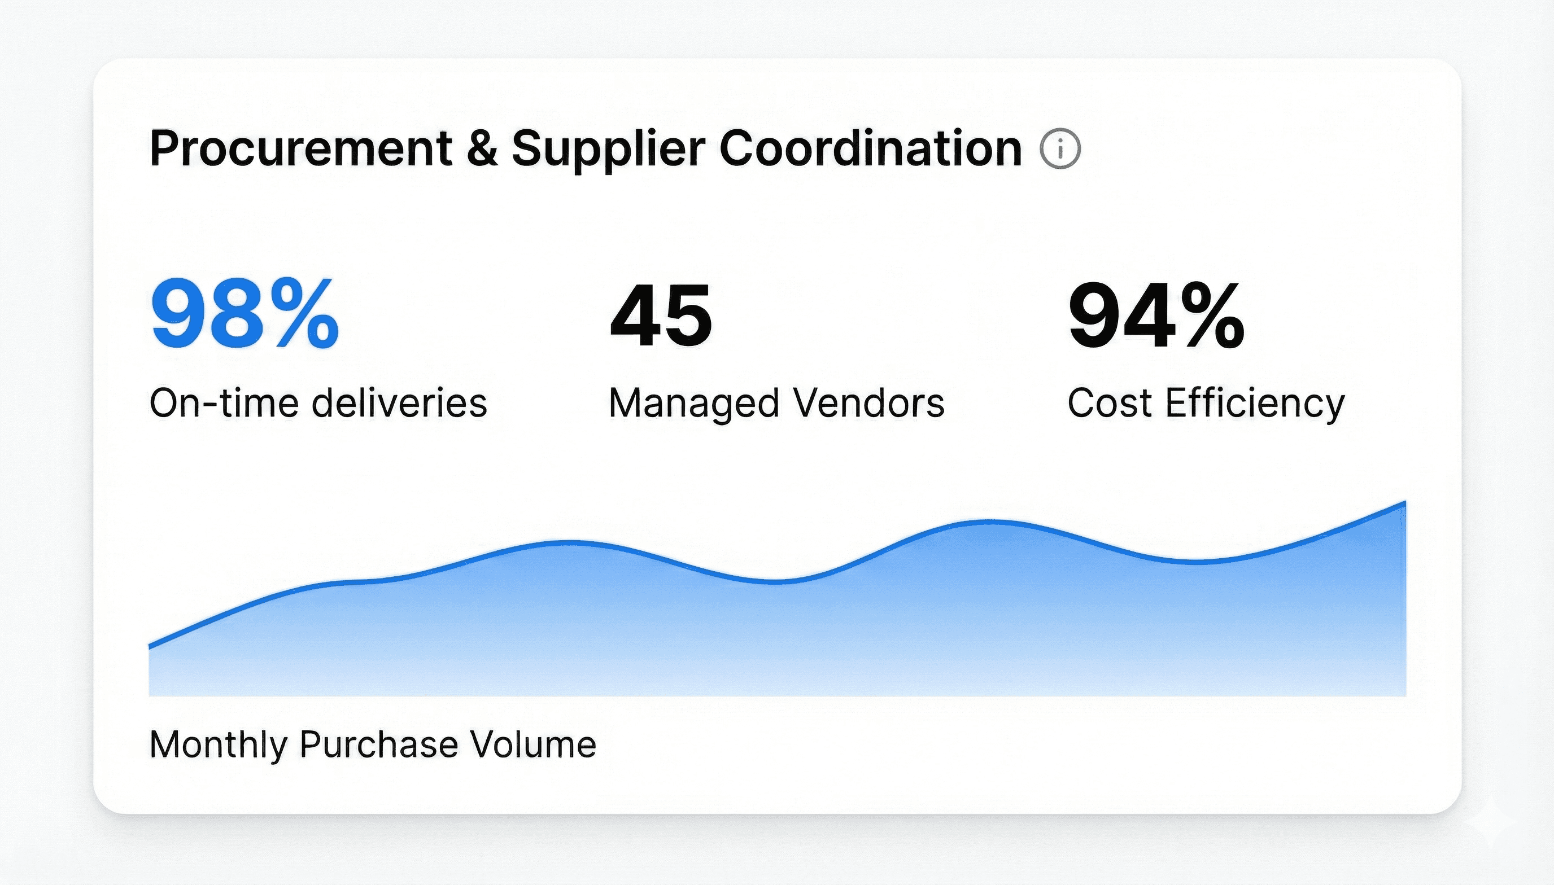Click the chart's middle dip

[775, 582]
